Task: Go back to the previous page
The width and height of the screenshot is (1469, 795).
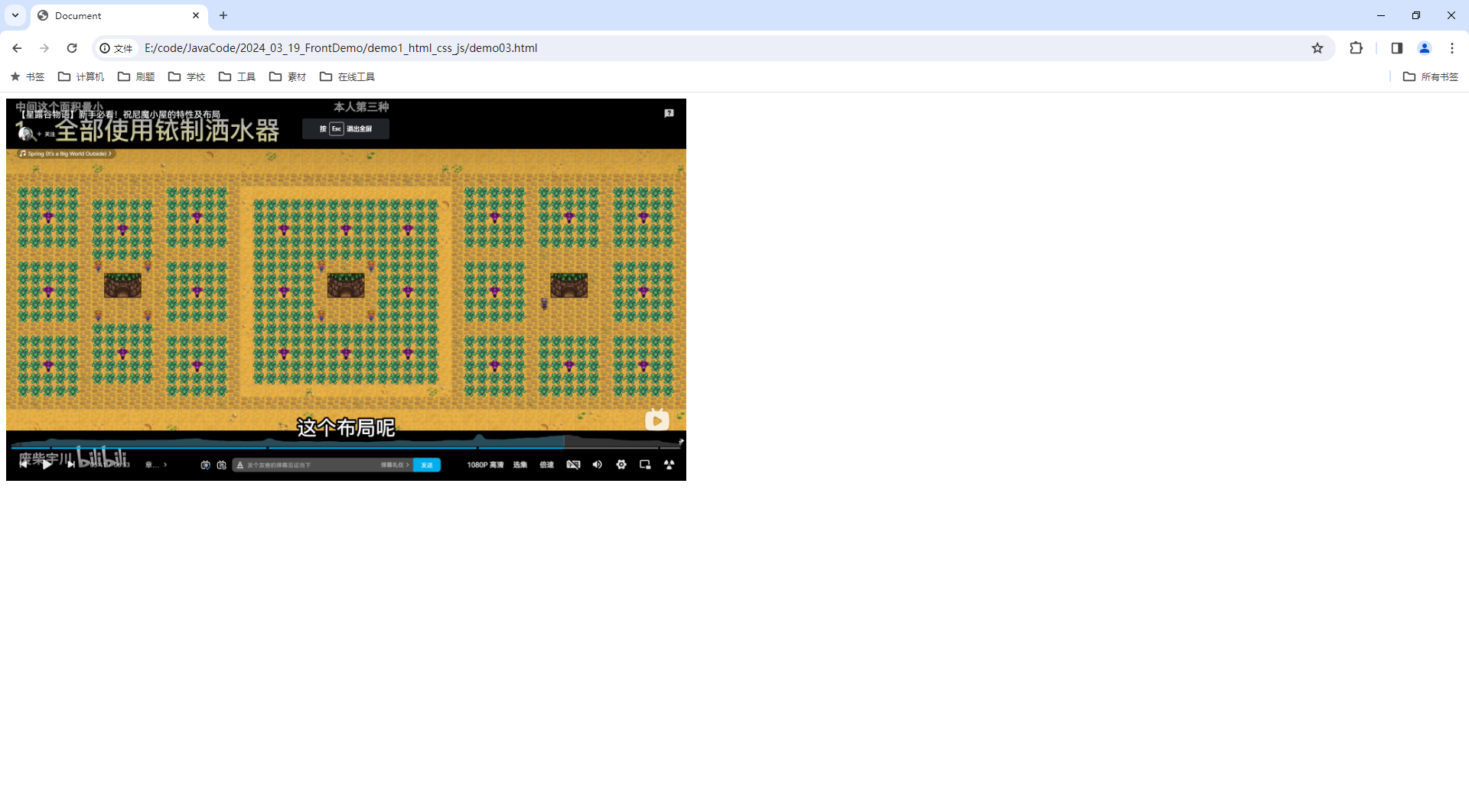Action: [17, 48]
